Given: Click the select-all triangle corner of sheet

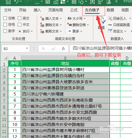Looking at the screenshot, I should (x=6, y=58).
